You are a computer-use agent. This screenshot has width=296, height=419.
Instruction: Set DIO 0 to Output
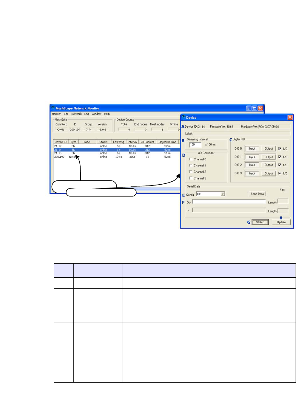point(269,149)
